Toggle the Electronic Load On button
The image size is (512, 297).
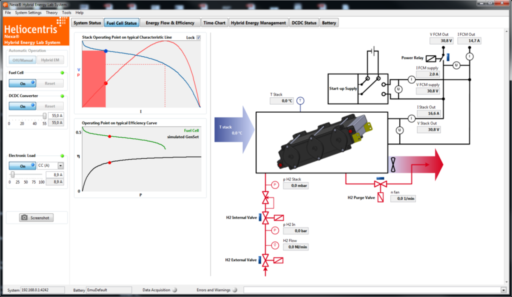(22, 166)
